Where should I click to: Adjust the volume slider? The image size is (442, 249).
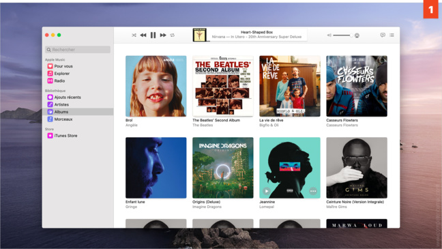(x=342, y=35)
